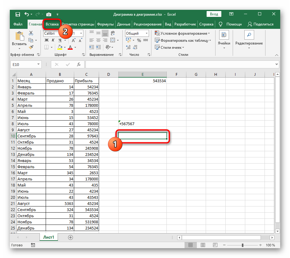Apply percent style format
Image resolution: width=290 pixels, height=258 pixels.
[x=139, y=40]
